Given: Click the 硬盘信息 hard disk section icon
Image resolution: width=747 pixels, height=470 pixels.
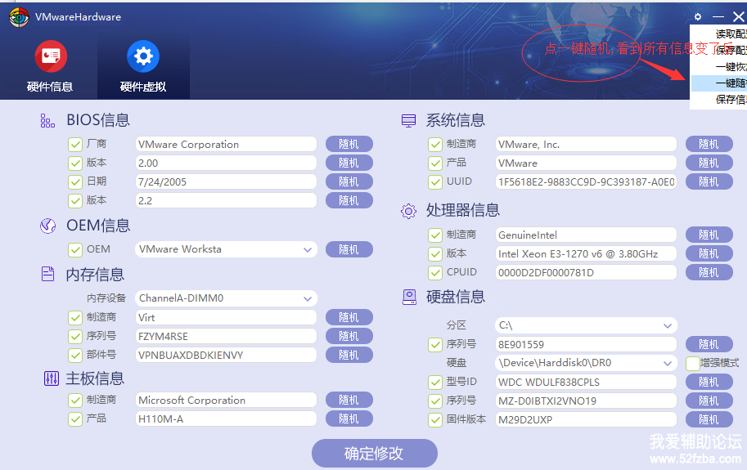Looking at the screenshot, I should pos(408,297).
